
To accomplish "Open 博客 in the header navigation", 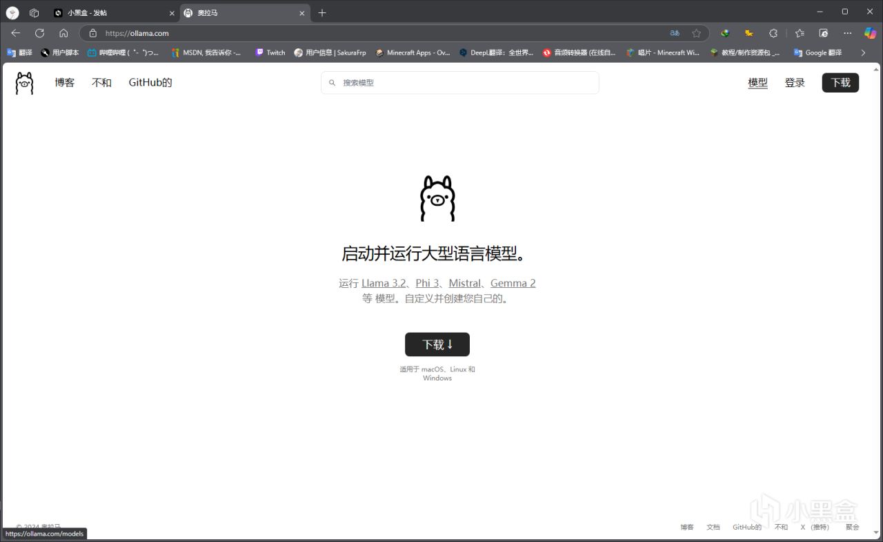I will (x=65, y=83).
